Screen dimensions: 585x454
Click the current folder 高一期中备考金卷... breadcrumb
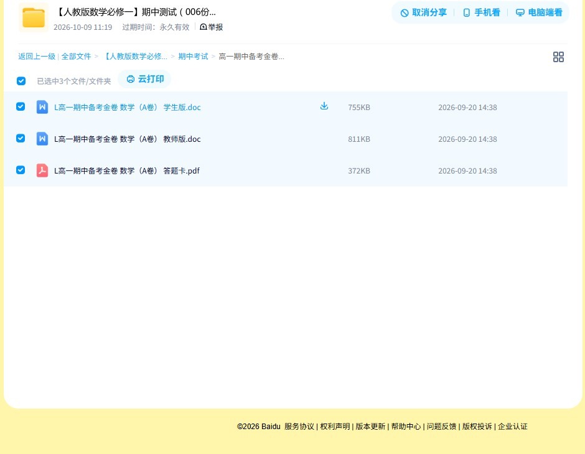pyautogui.click(x=251, y=57)
